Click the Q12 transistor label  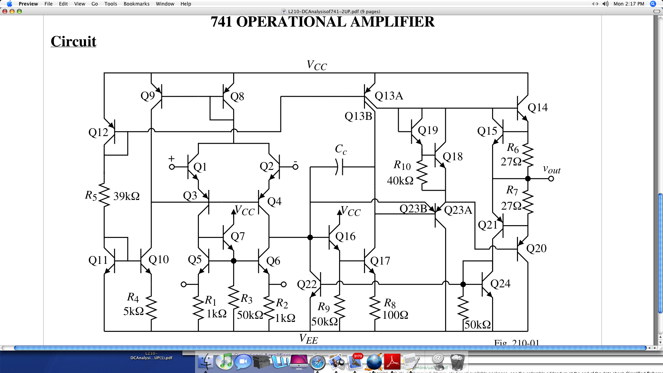click(x=98, y=132)
